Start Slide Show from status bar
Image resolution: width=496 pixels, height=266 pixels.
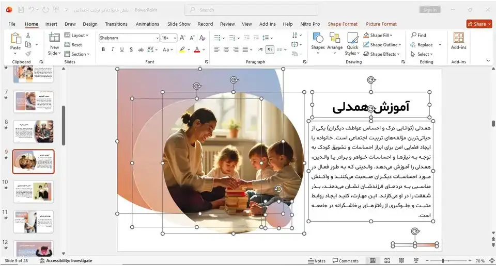click(416, 261)
